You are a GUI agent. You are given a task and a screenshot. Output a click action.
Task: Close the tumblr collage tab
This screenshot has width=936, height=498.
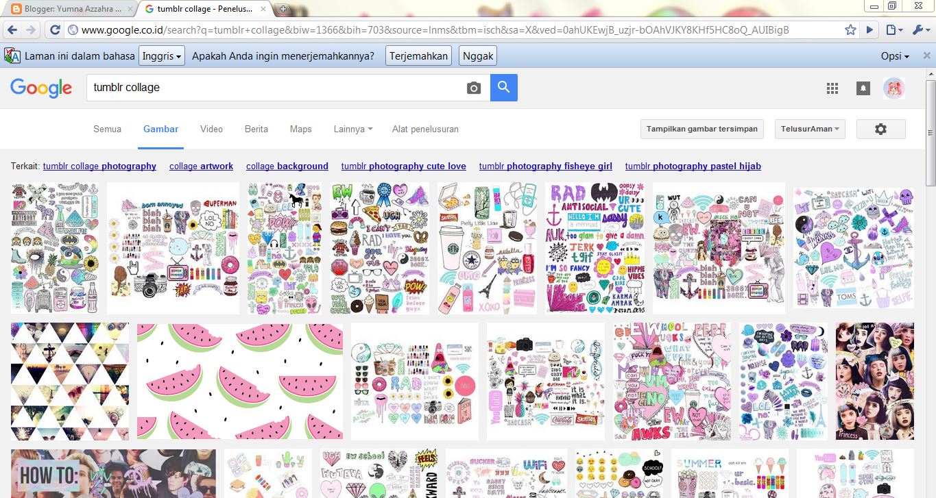click(263, 9)
